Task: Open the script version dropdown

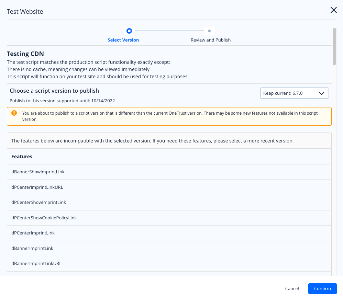Action: [x=294, y=93]
